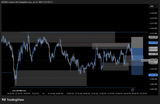Image resolution: width=160 pixels, height=104 pixels.
Task: Click the 4,596.000 price axis value
Action: 153,69
